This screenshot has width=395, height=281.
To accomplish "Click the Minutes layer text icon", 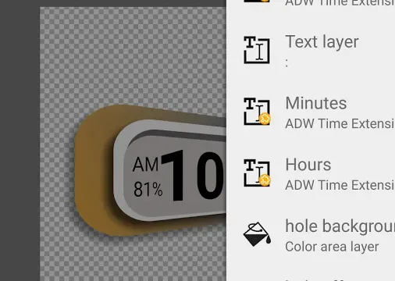I will 257,112.
